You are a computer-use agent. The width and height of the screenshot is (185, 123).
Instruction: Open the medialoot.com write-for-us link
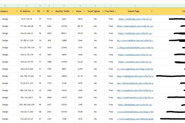[135, 33]
